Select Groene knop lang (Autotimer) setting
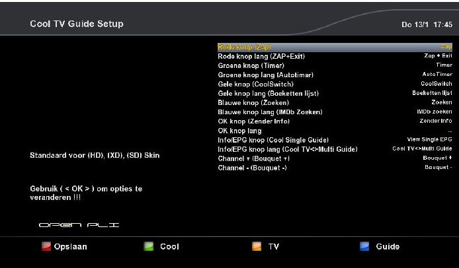Image resolution: width=459 pixels, height=268 pixels. pos(335,75)
